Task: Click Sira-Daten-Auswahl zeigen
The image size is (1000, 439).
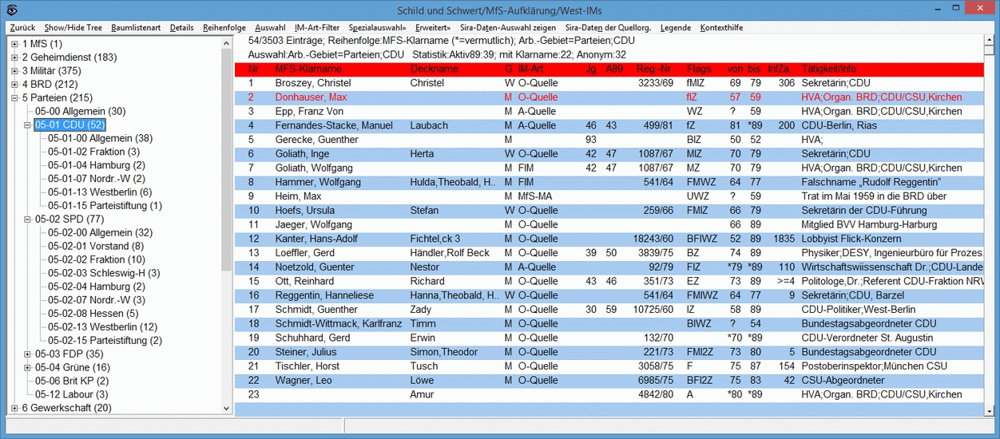Action: click(x=508, y=27)
